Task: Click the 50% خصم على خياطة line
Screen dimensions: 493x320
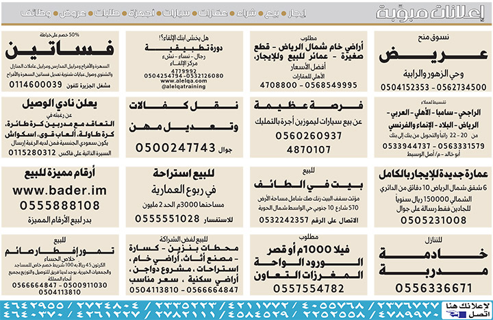Action: 60,35
